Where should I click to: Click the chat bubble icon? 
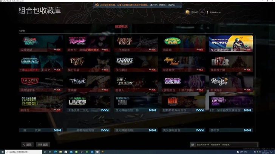click(x=193, y=145)
